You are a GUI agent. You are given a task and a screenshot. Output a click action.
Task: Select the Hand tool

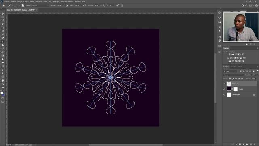coord(3,80)
